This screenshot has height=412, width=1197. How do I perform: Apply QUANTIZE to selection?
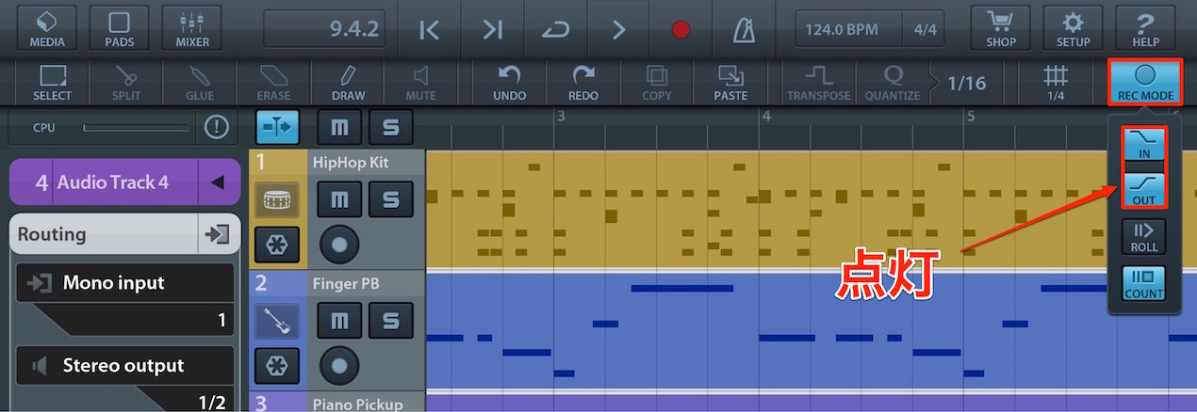pyautogui.click(x=893, y=83)
